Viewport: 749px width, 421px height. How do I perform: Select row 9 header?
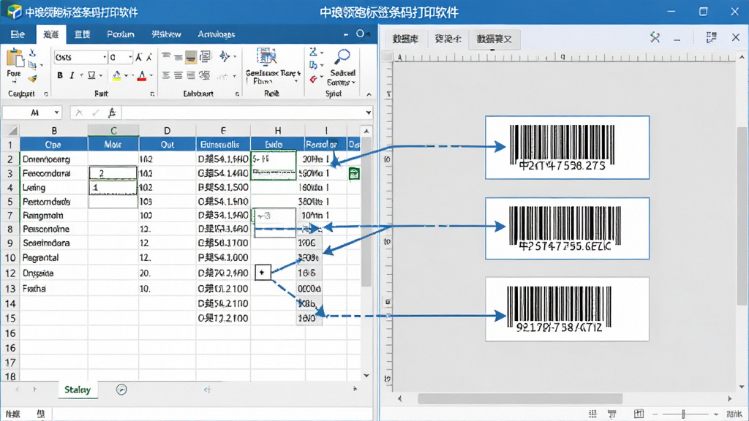click(10, 243)
